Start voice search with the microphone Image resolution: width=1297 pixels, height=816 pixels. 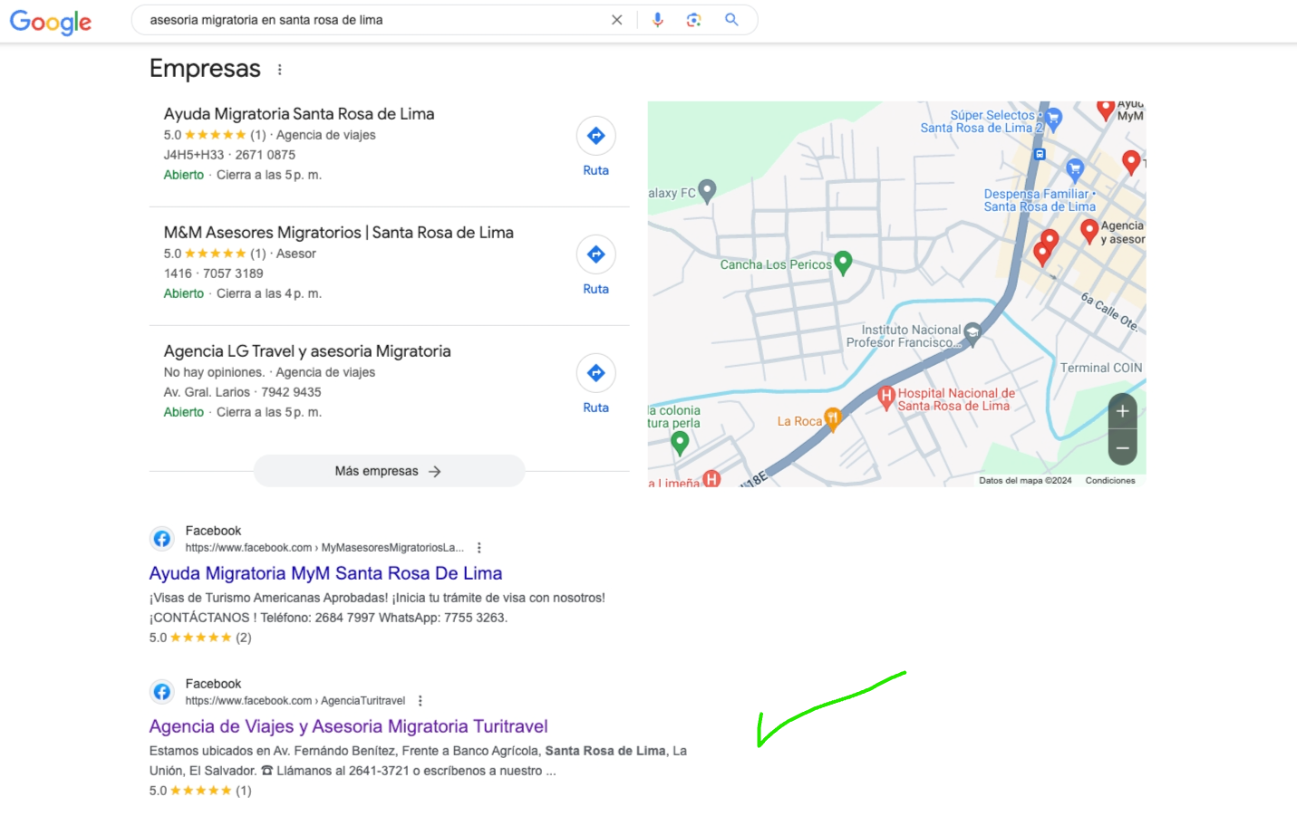[x=658, y=20]
